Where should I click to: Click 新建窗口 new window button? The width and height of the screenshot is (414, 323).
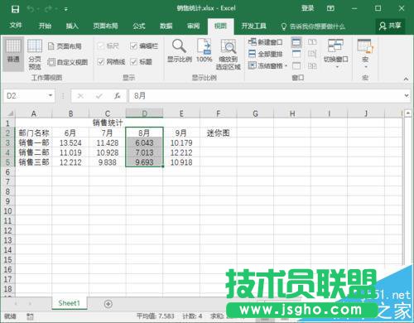266,42
